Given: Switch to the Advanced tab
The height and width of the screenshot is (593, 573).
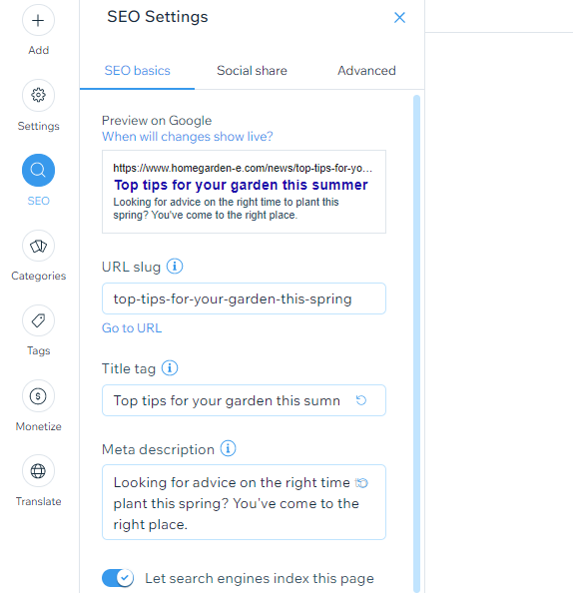Looking at the screenshot, I should [x=366, y=71].
